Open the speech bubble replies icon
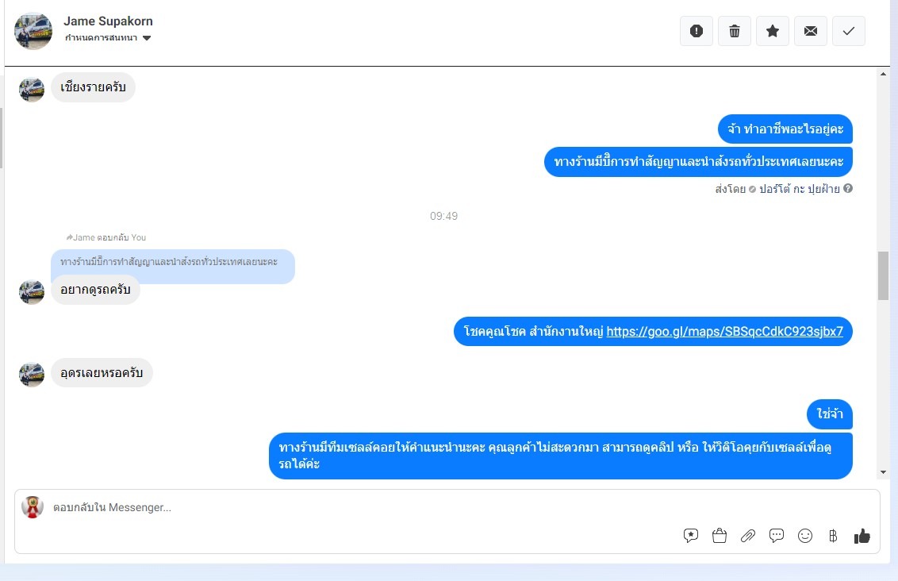This screenshot has height=581, width=898. pyautogui.click(x=777, y=536)
